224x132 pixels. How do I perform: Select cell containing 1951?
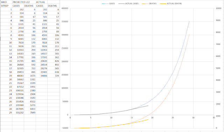(x=30, y=87)
